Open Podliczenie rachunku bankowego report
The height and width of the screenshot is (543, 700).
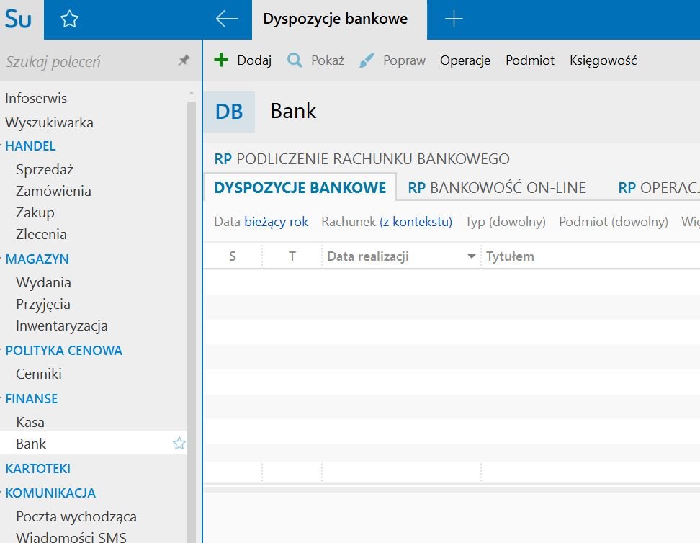click(362, 159)
